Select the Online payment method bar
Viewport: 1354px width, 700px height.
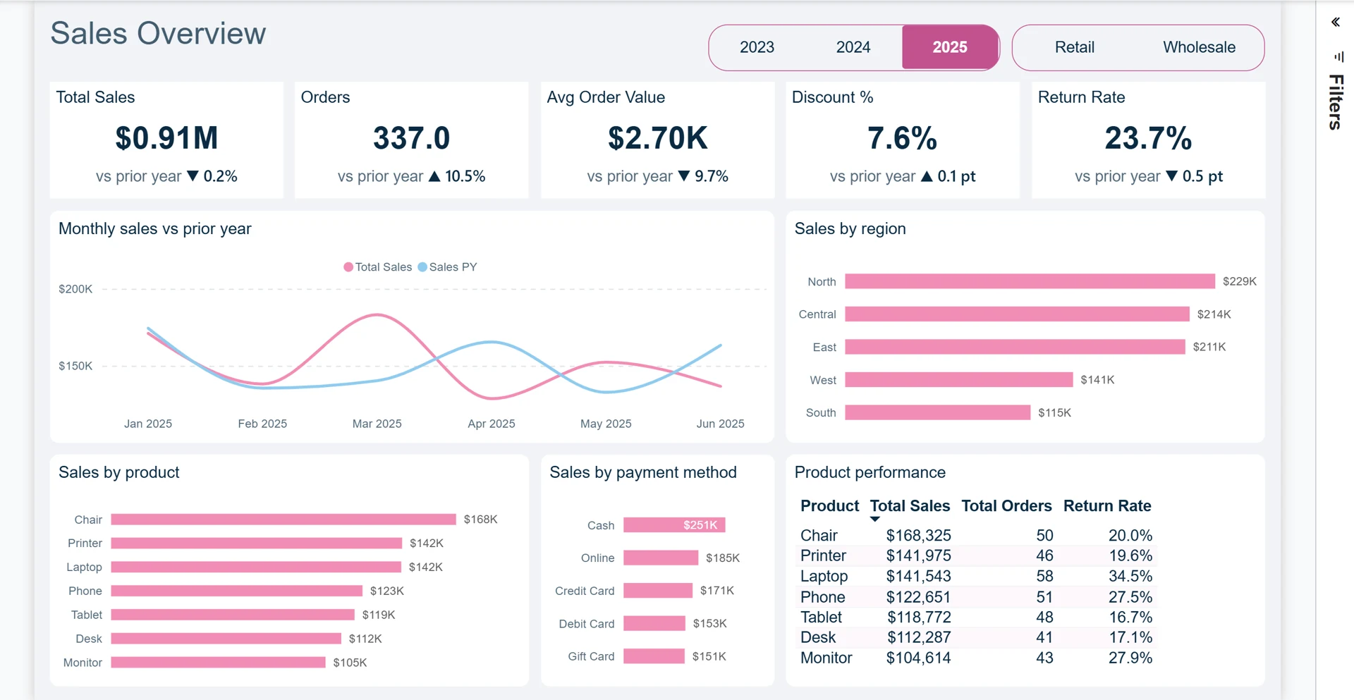coord(661,558)
